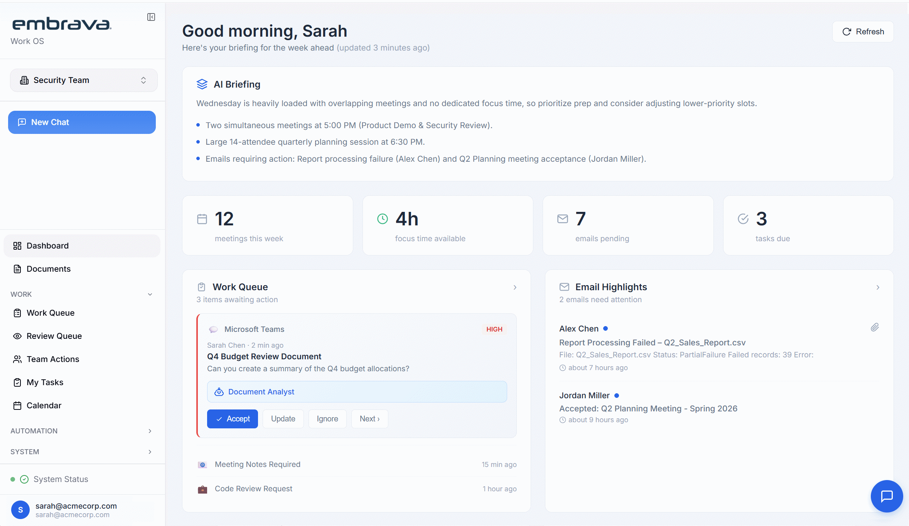The width and height of the screenshot is (909, 526).
Task: Collapse the sidebar with the panel toggle
Action: click(x=151, y=17)
